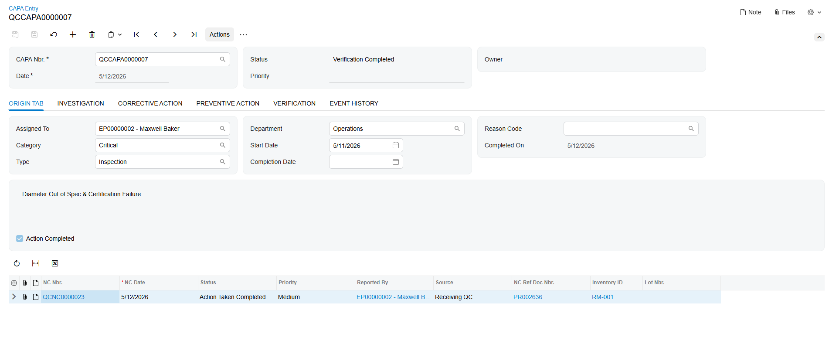Go to the next record
The width and height of the screenshot is (829, 351).
[x=175, y=34]
